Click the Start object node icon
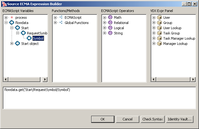 pos(17,44)
